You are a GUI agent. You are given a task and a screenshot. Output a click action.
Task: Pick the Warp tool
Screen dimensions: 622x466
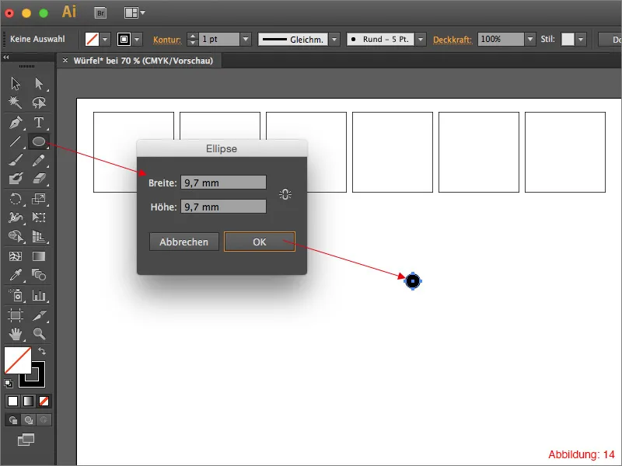pos(16,217)
